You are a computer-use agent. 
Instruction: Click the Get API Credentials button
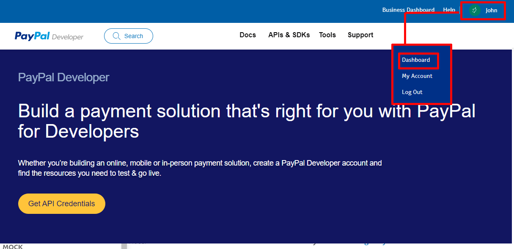click(x=62, y=204)
